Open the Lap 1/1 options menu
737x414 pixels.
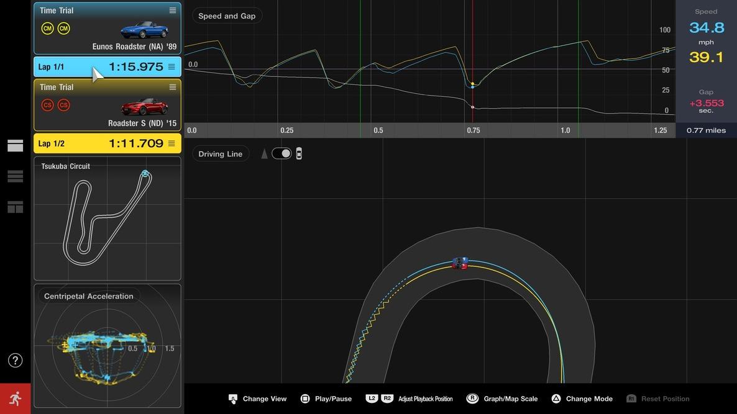coord(170,65)
